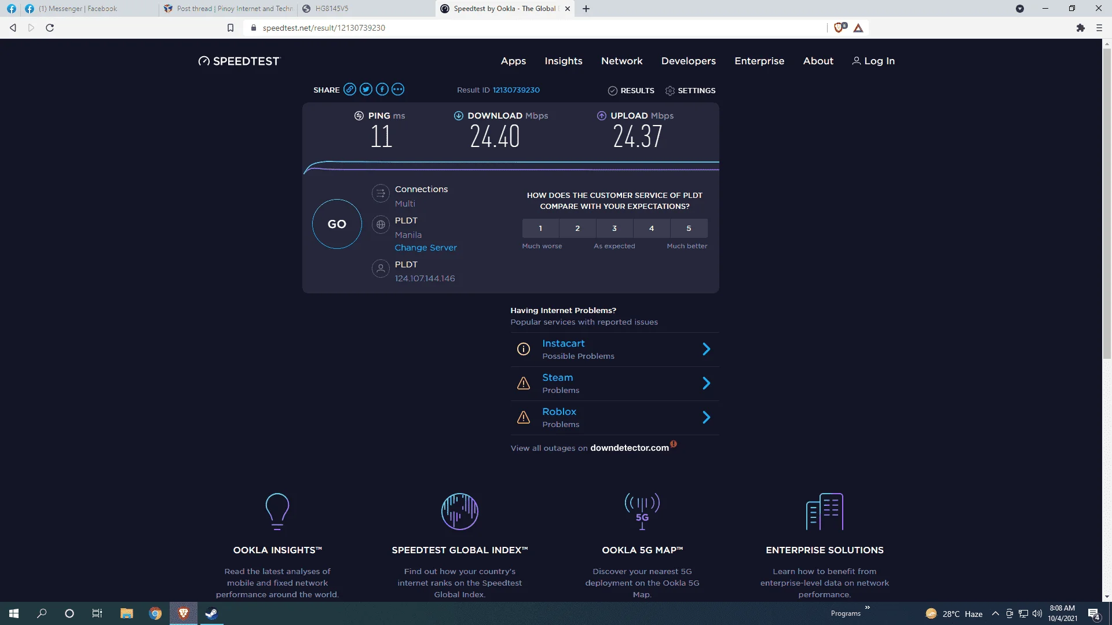Open File Explorer from the taskbar
The width and height of the screenshot is (1112, 625).
[x=127, y=613]
